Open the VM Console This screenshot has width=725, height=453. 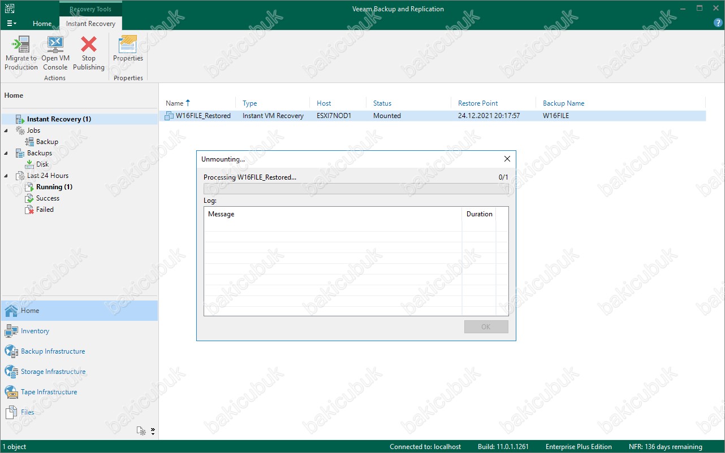click(55, 54)
